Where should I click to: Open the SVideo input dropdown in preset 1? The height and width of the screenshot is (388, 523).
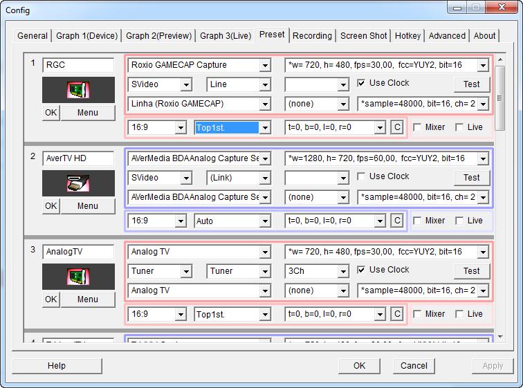coord(159,84)
